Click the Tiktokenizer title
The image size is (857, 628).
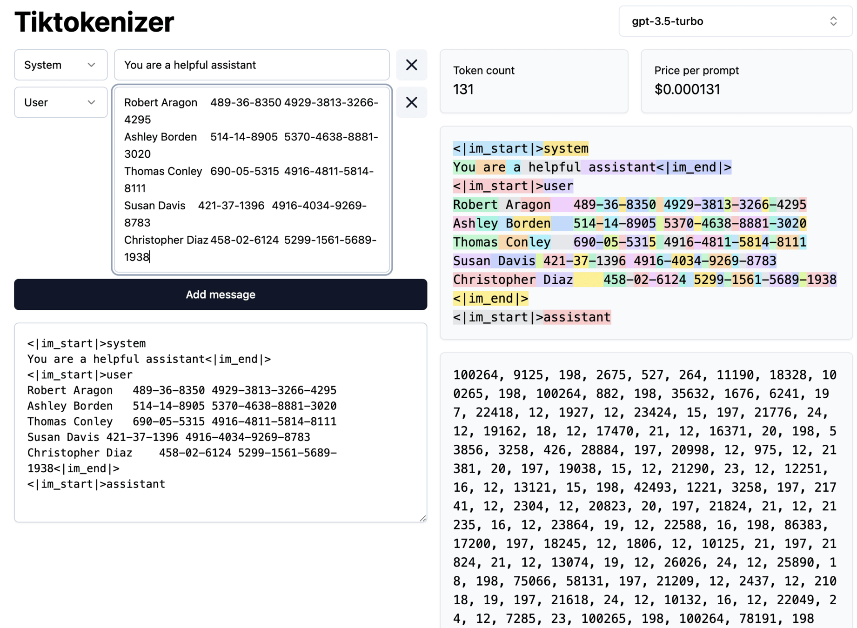click(x=94, y=22)
